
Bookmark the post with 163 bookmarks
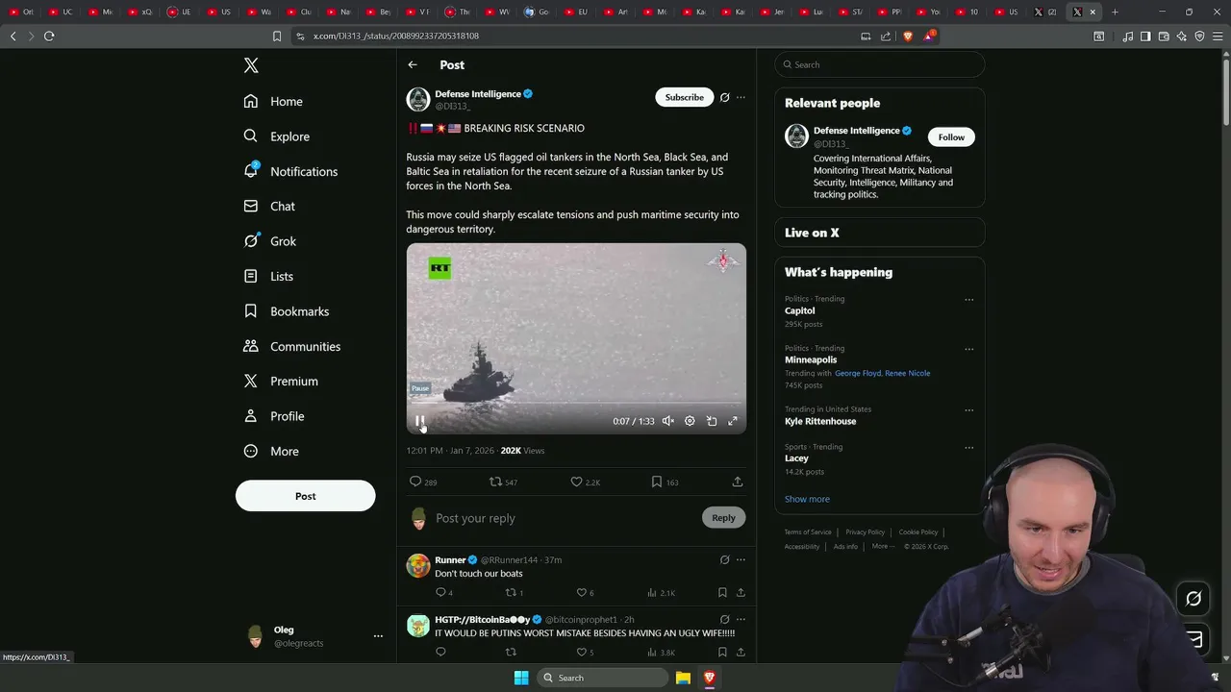pyautogui.click(x=665, y=482)
